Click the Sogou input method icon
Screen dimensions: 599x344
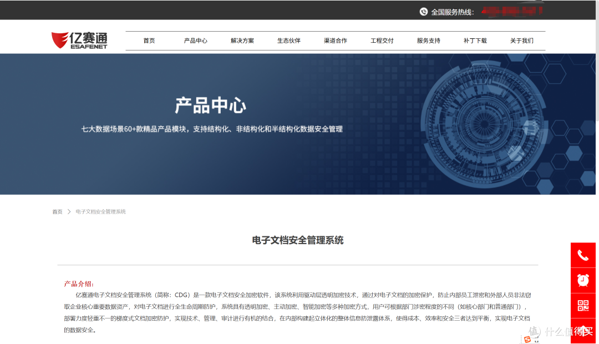tap(527, 340)
